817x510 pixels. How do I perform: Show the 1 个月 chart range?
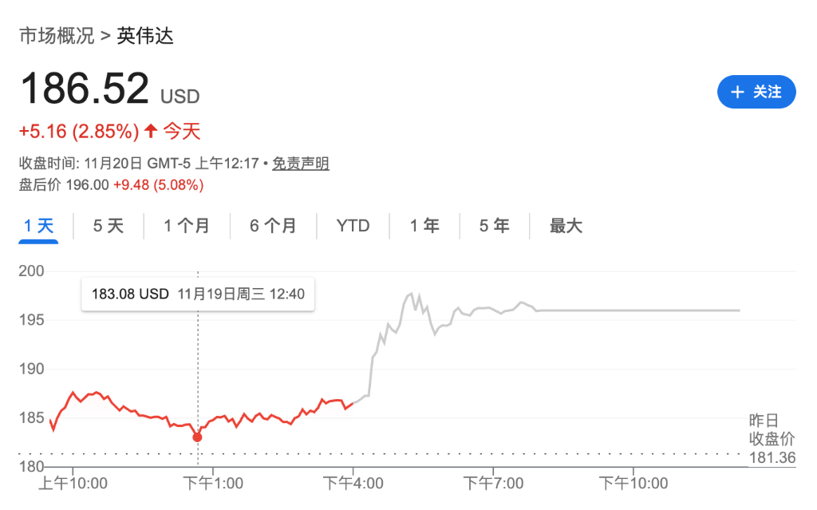(x=187, y=226)
